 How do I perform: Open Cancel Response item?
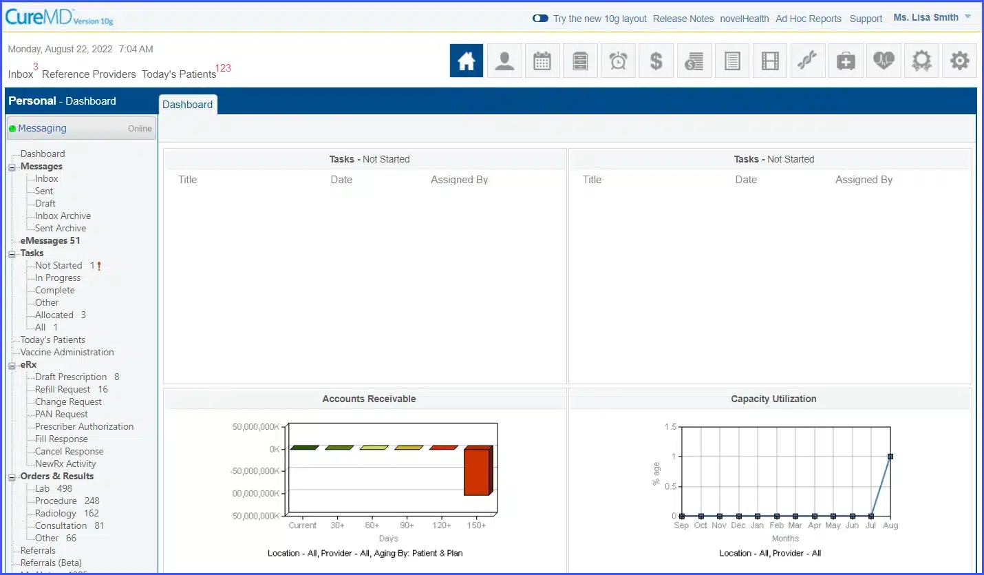(x=69, y=452)
